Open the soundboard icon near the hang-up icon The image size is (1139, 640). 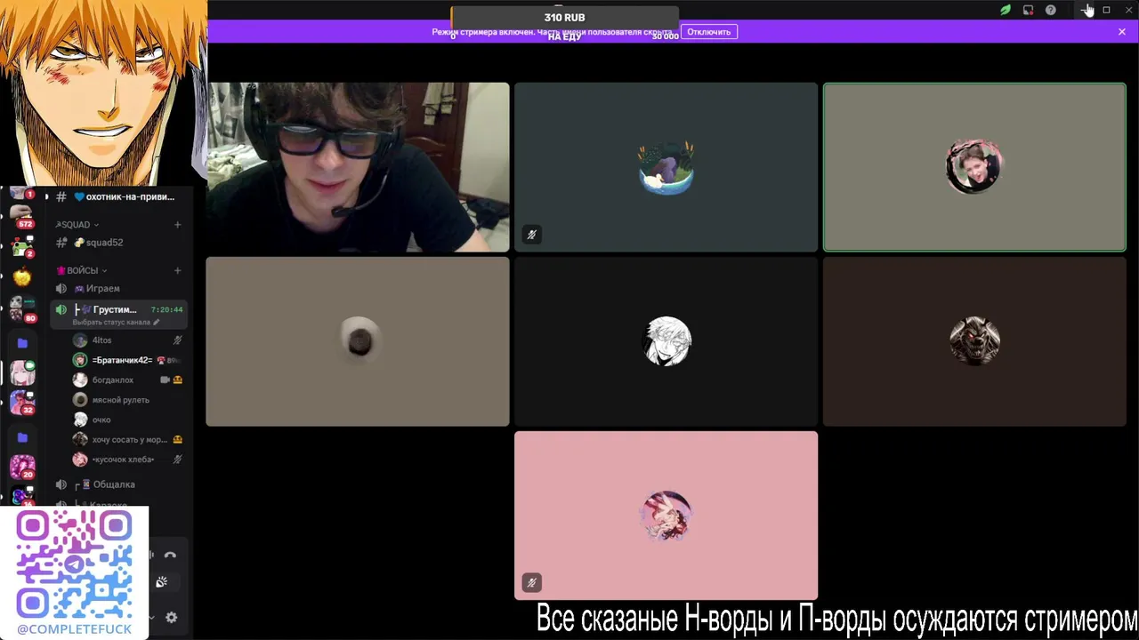(161, 582)
